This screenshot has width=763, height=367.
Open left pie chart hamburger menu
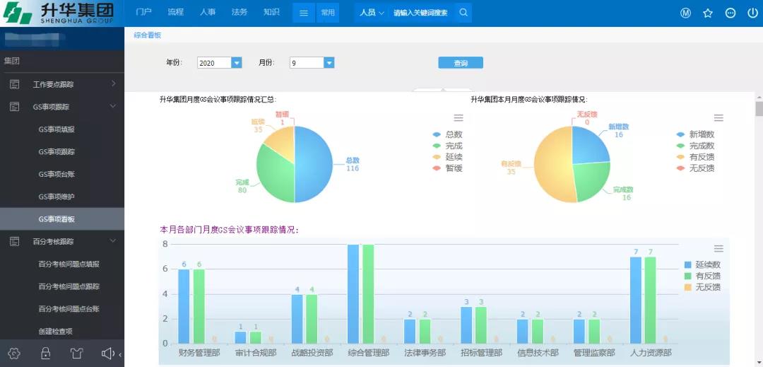pyautogui.click(x=459, y=118)
